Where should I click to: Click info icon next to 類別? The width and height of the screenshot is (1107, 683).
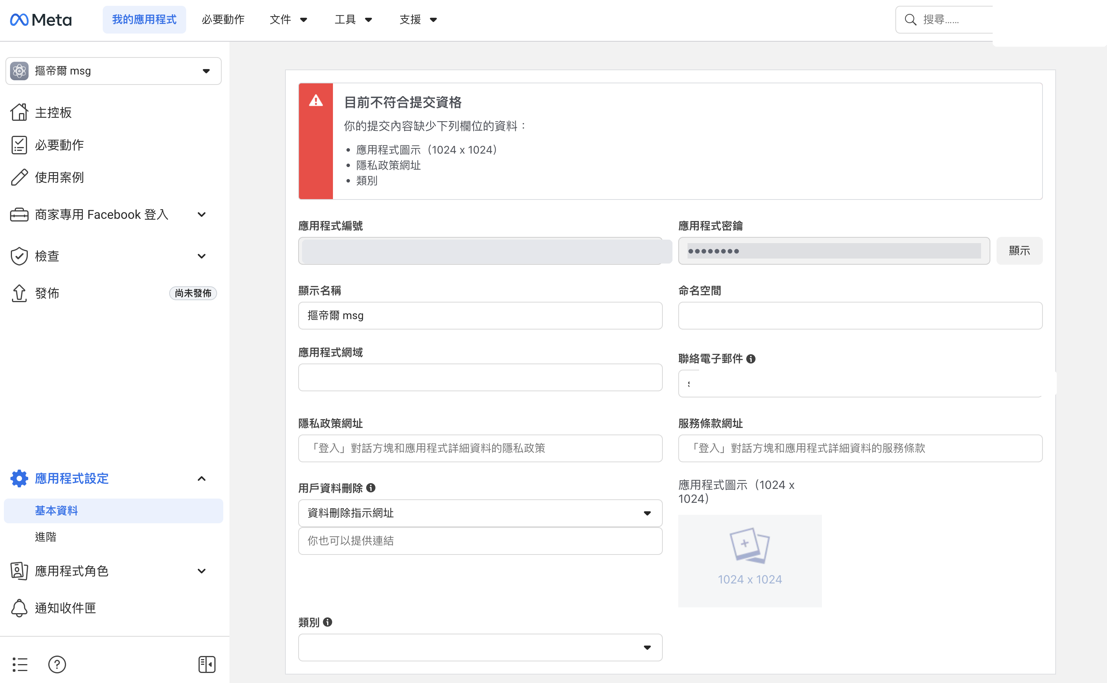pyautogui.click(x=328, y=622)
